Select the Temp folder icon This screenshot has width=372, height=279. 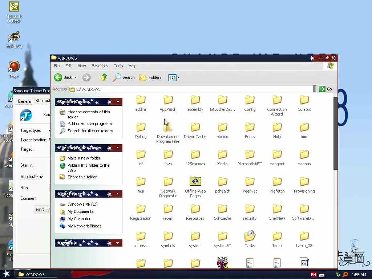click(277, 236)
